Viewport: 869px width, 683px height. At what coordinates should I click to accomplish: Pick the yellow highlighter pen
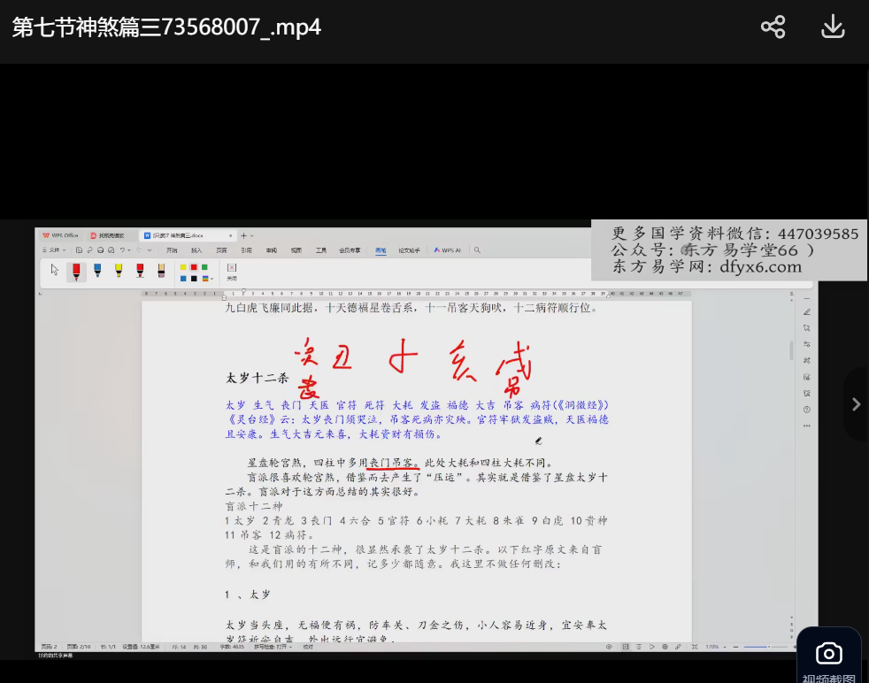point(119,271)
